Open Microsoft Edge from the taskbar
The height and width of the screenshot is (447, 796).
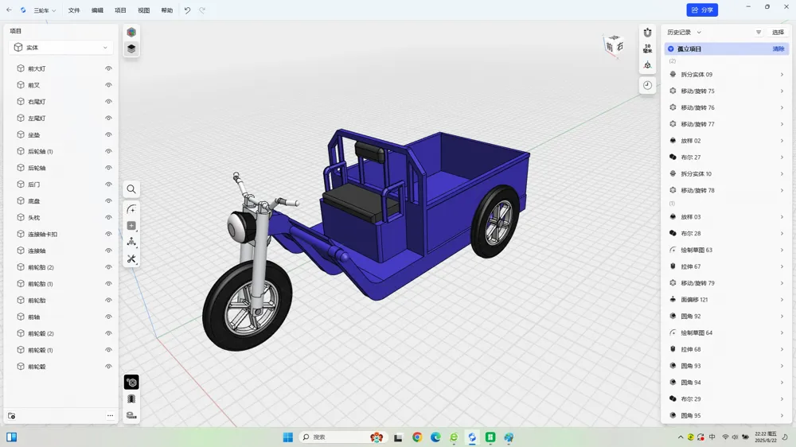click(x=435, y=437)
